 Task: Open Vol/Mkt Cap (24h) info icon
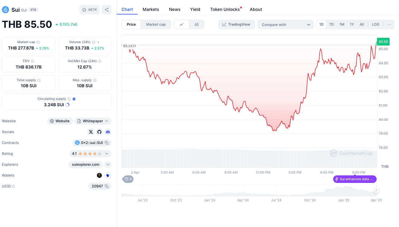coord(100,61)
